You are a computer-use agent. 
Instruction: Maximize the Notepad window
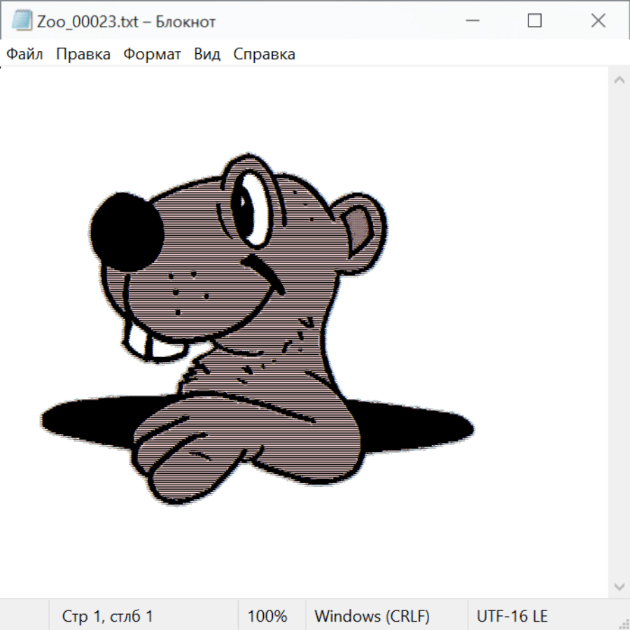535,21
